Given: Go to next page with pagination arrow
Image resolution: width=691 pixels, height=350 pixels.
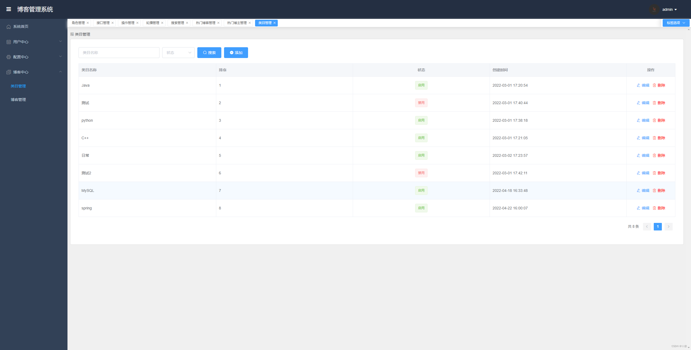Looking at the screenshot, I should pos(669,227).
